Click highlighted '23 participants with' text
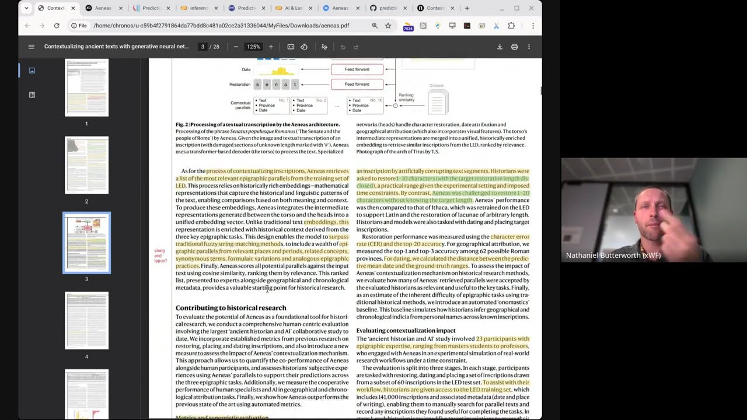The height and width of the screenshot is (420, 747). point(502,338)
